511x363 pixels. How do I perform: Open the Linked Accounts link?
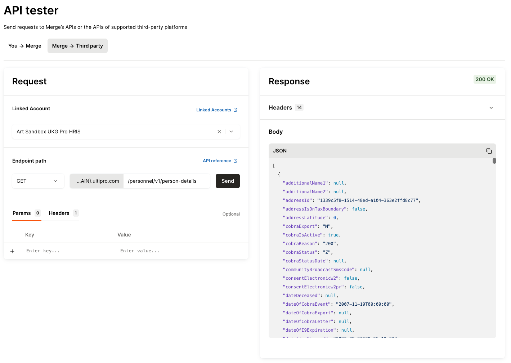pyautogui.click(x=214, y=110)
